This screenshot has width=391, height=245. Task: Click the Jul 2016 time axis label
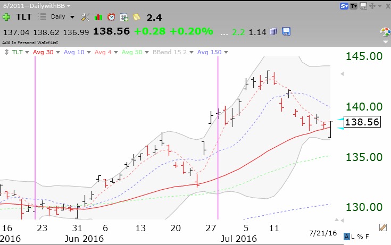[239, 239]
